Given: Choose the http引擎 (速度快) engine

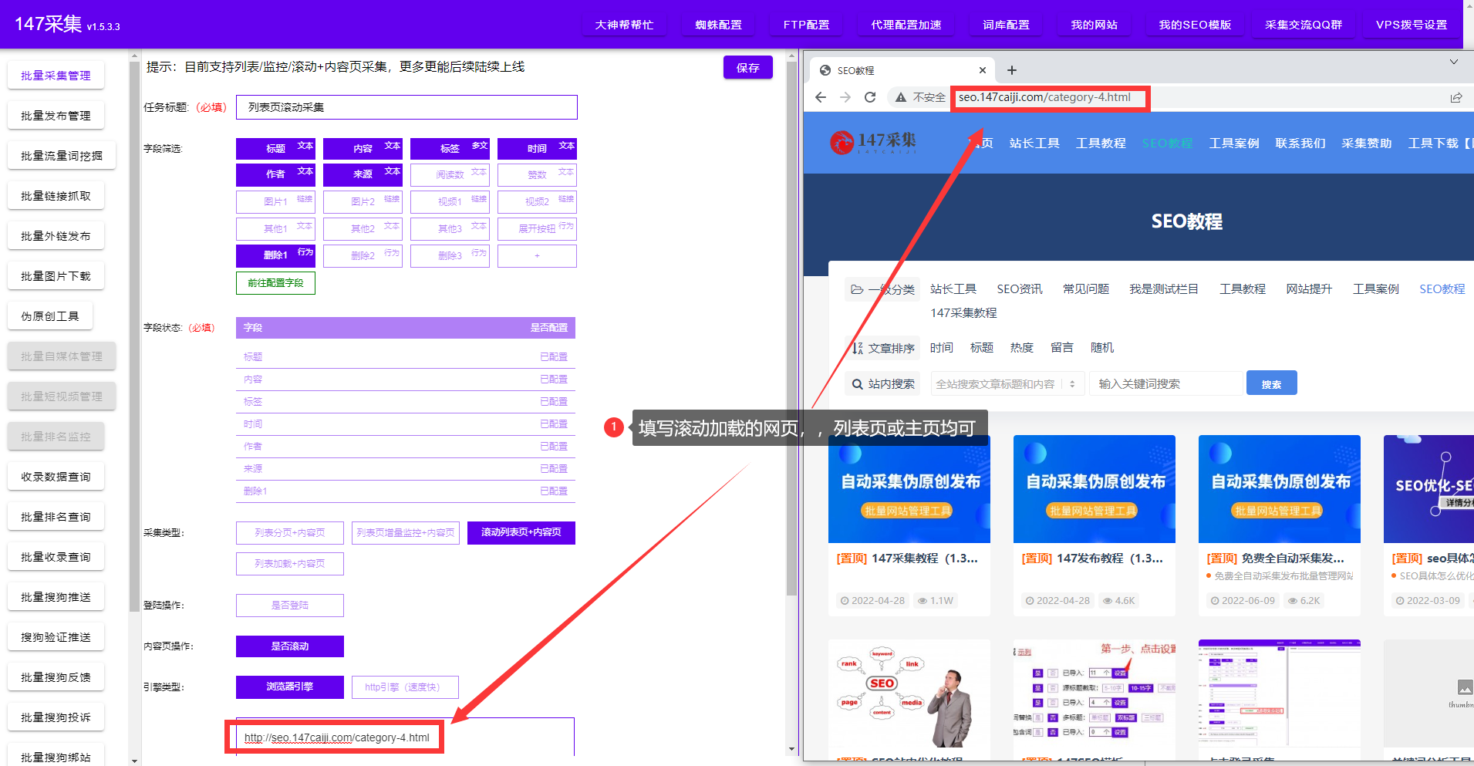Looking at the screenshot, I should pos(406,687).
